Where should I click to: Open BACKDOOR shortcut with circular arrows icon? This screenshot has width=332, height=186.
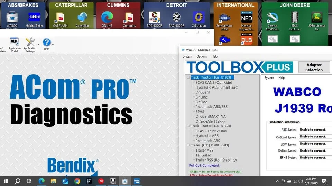click(x=177, y=19)
